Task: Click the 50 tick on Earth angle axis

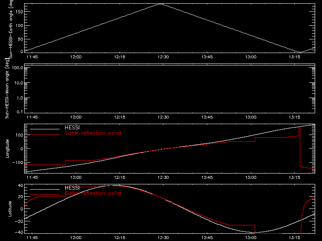Action: click(21, 39)
